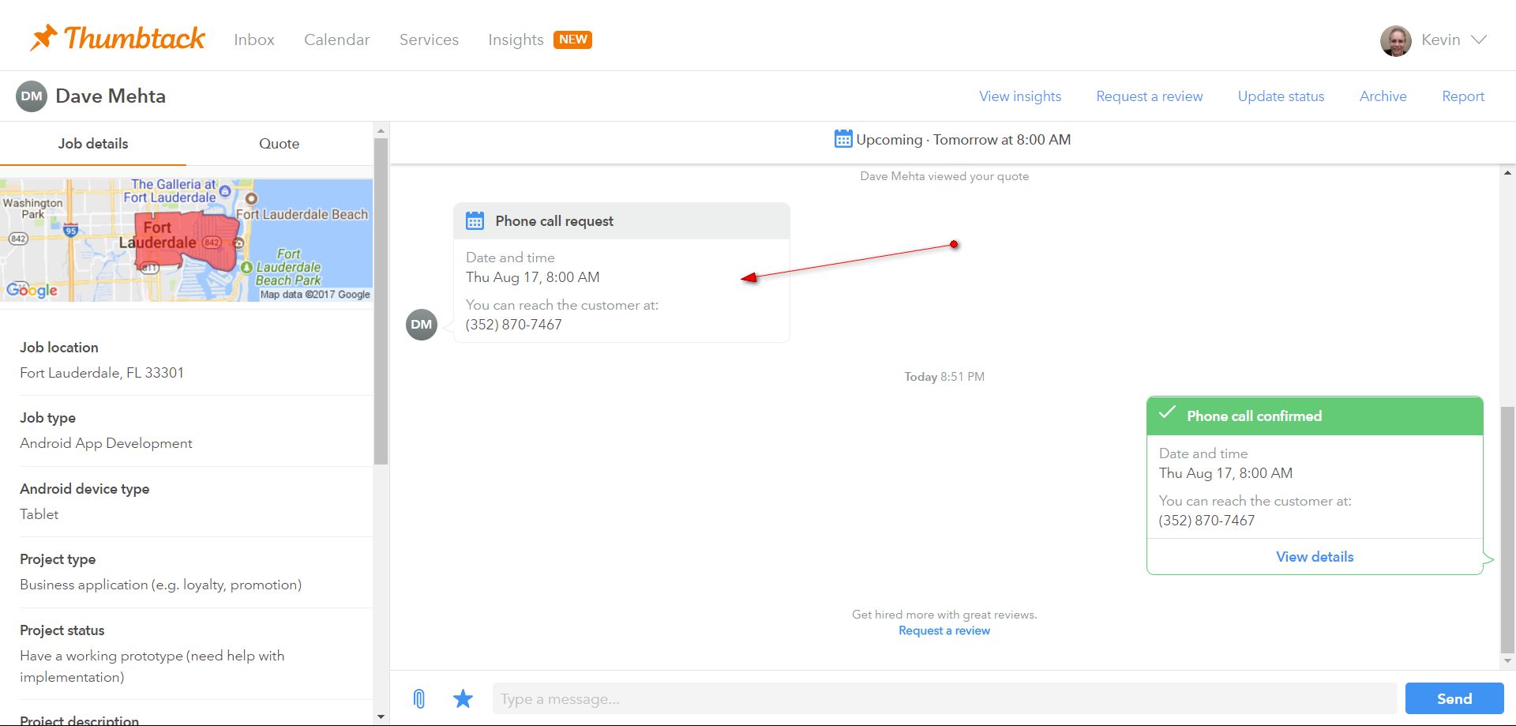
Task: Click the NEW badge next to Insights
Action: (x=572, y=39)
